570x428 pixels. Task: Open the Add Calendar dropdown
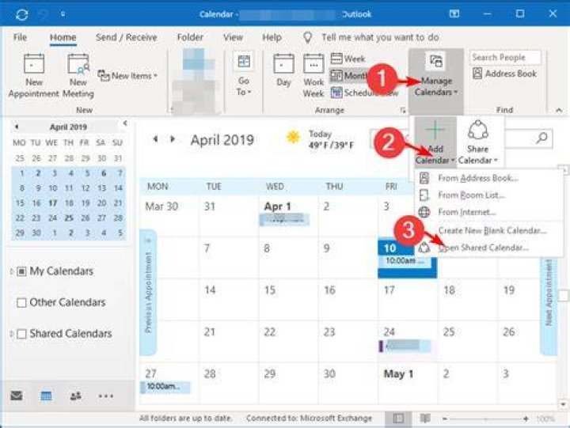pos(435,142)
